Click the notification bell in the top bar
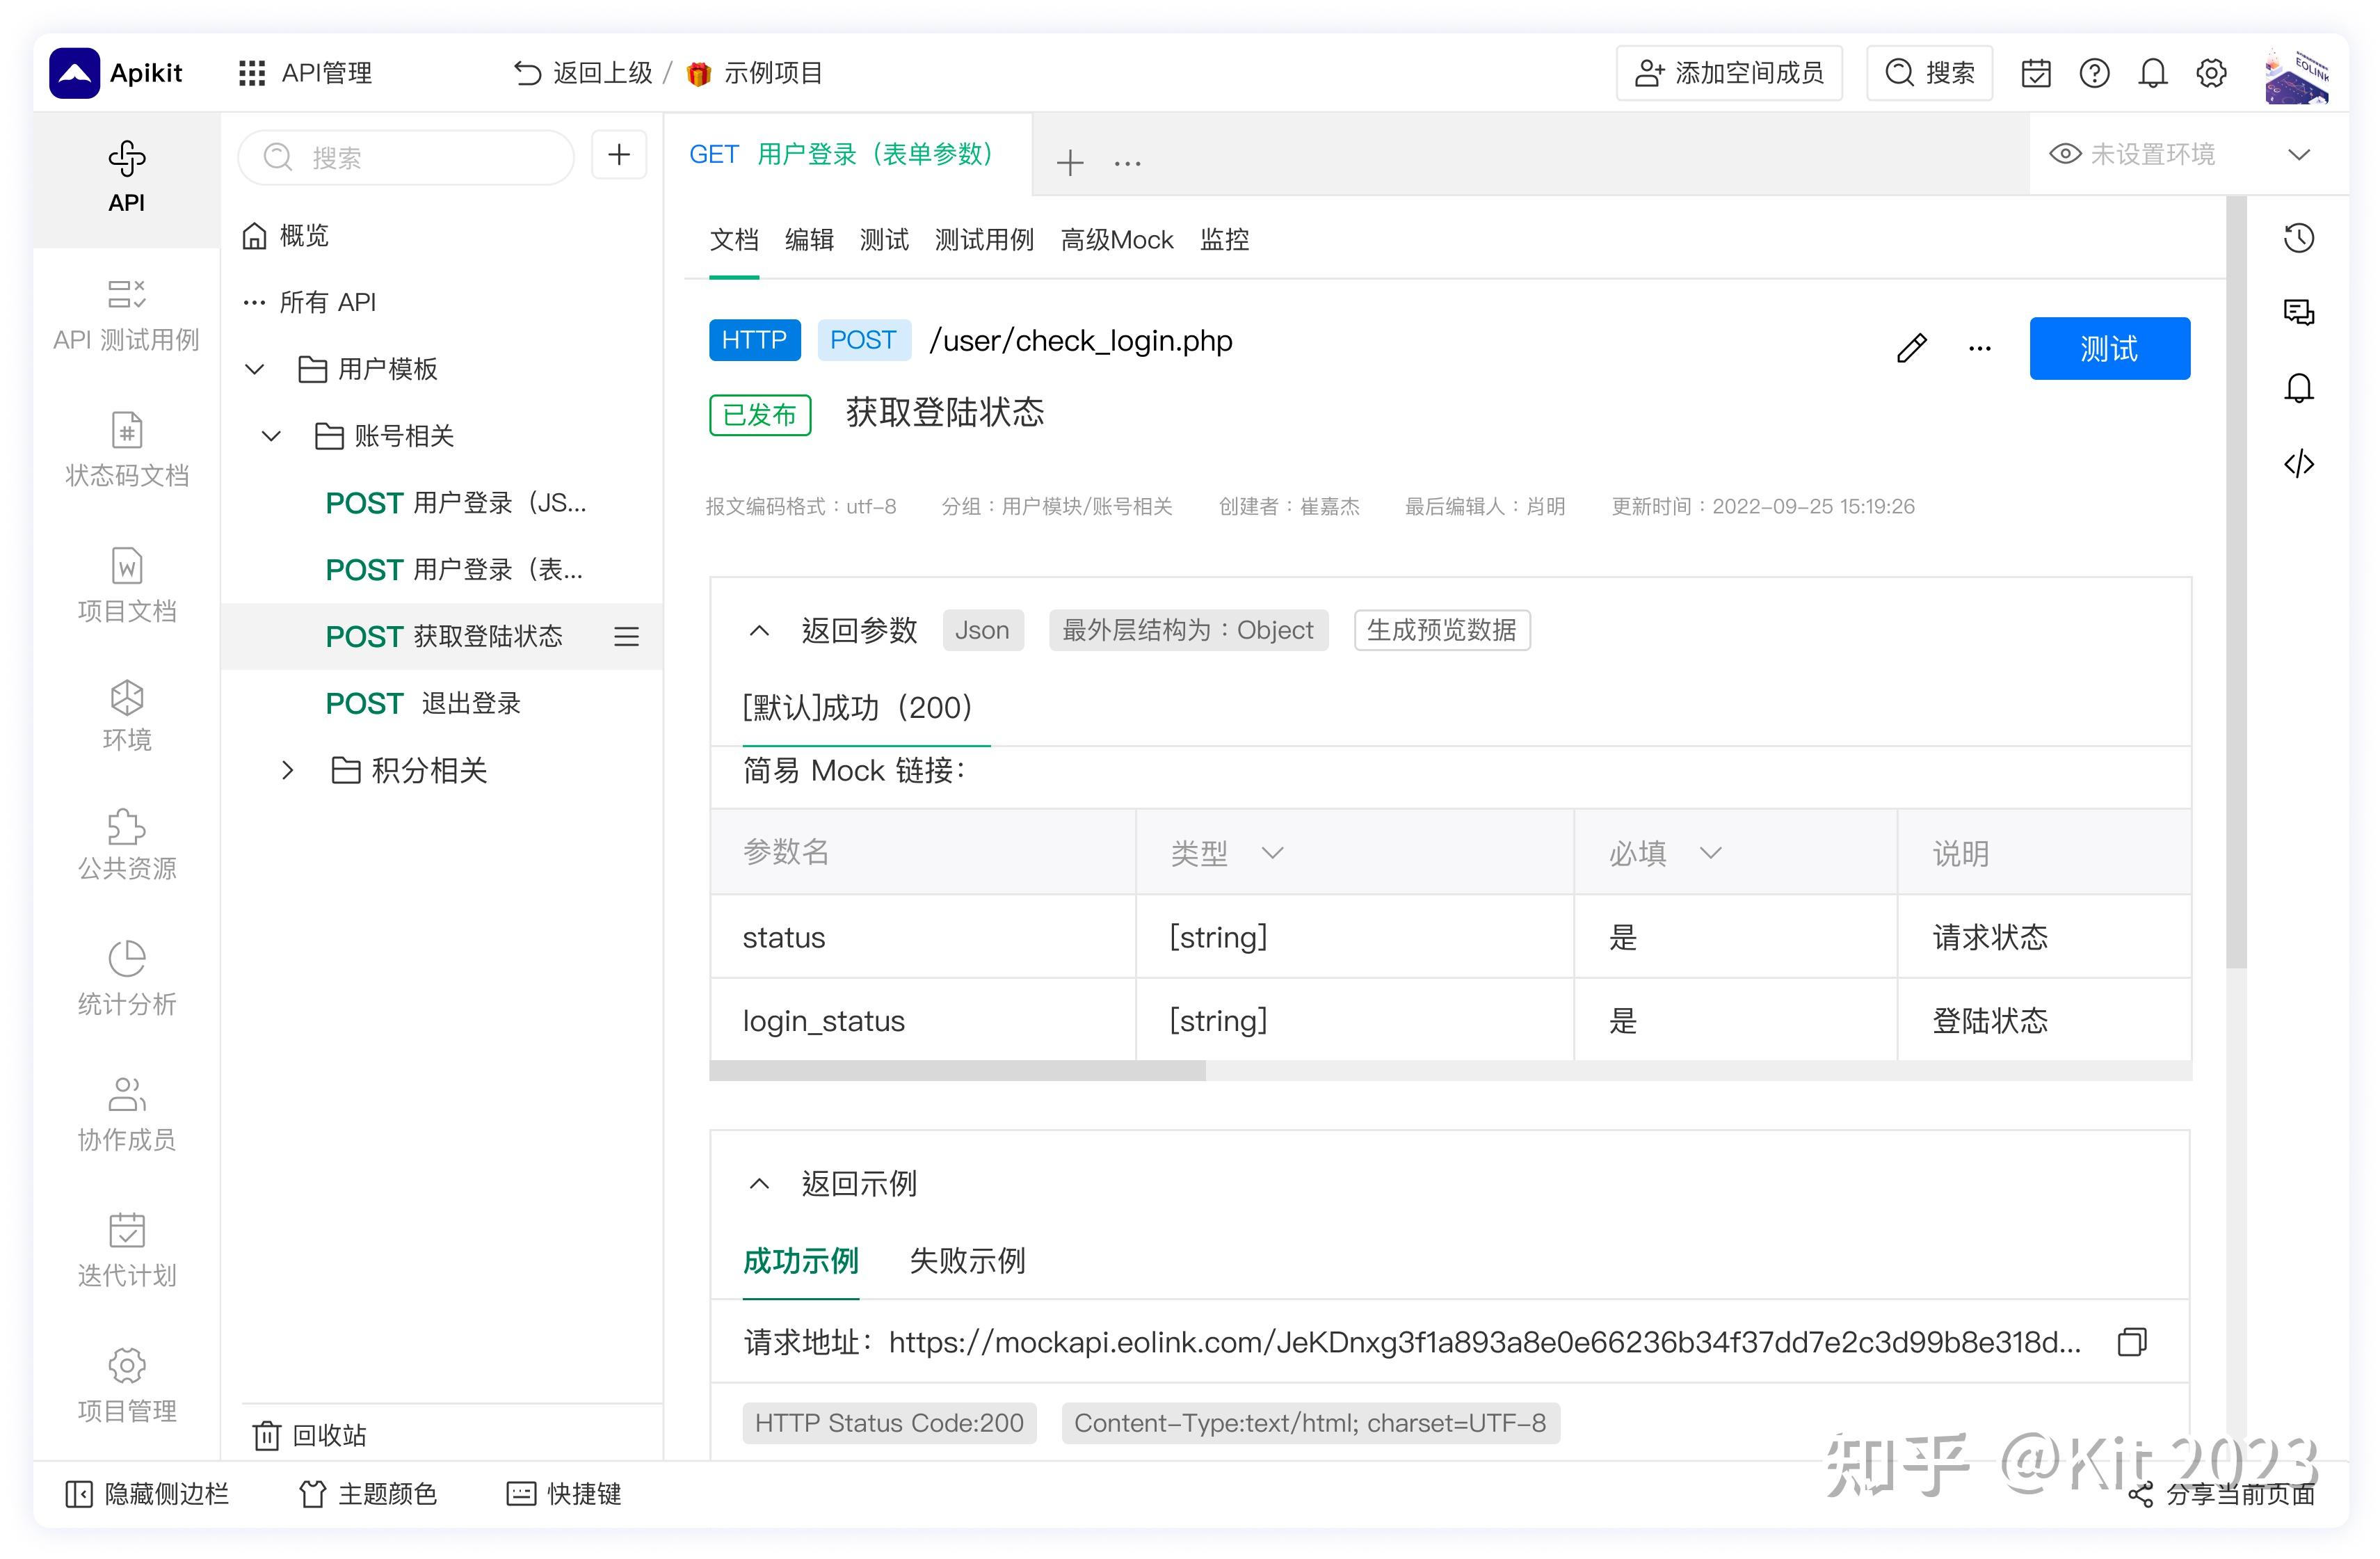This screenshot has width=2380, height=1559. pos(2153,72)
